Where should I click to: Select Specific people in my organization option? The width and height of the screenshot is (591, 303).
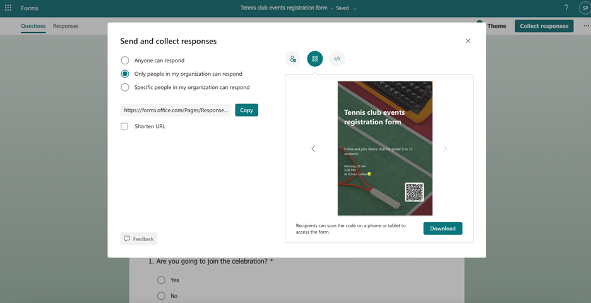click(125, 87)
